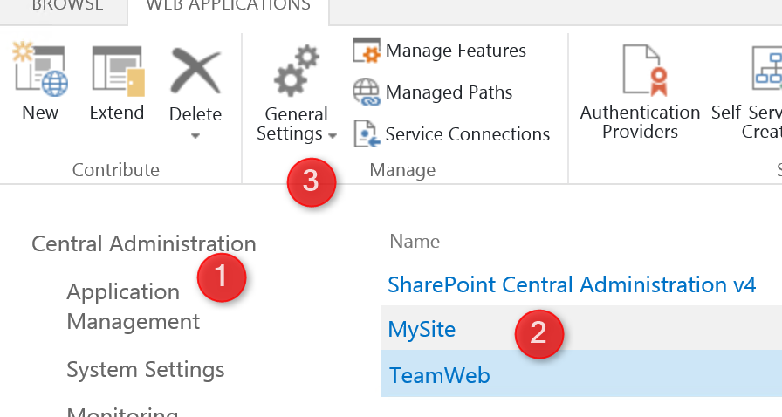The image size is (782, 417).
Task: Click the Extend button label
Action: 117,113
